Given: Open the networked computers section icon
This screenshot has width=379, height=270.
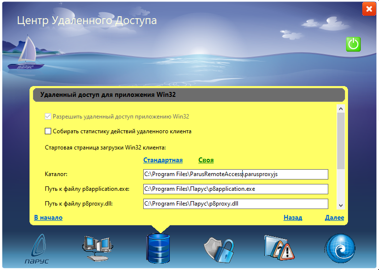Looking at the screenshot, I should 97,249.
